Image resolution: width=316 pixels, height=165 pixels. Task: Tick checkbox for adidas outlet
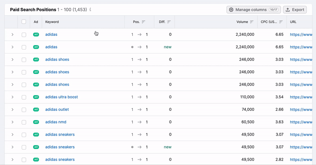click(24, 110)
